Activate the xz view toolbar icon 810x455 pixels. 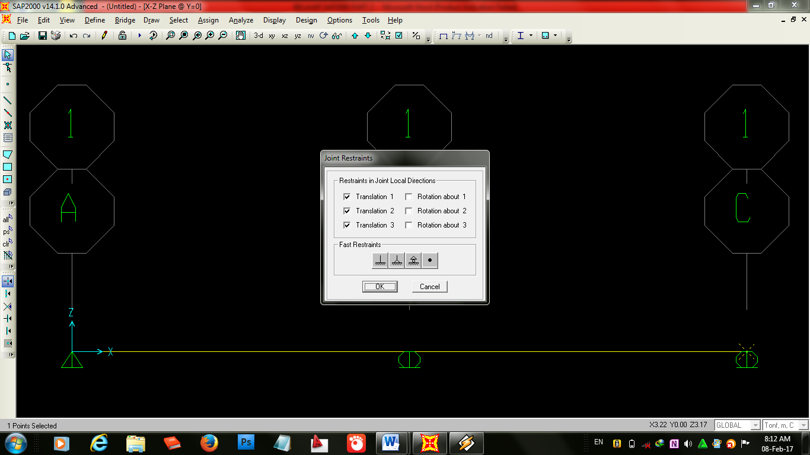(285, 36)
